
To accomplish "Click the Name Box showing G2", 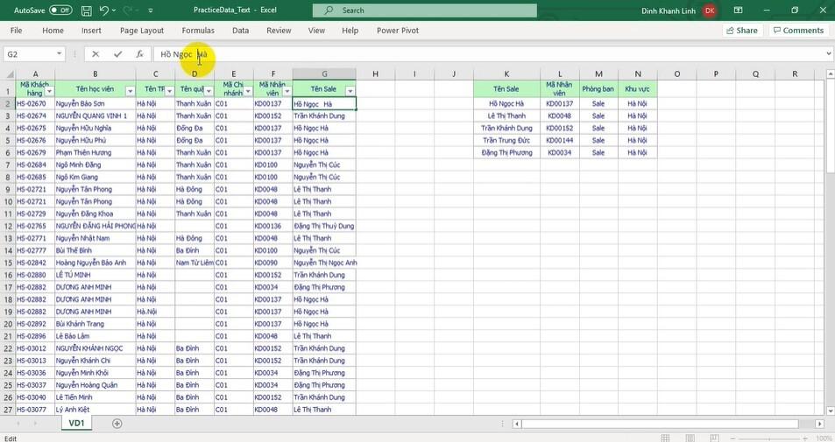I will pos(28,53).
